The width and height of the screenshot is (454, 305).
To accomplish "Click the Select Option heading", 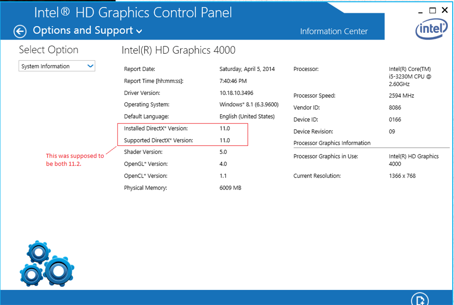I will point(49,50).
